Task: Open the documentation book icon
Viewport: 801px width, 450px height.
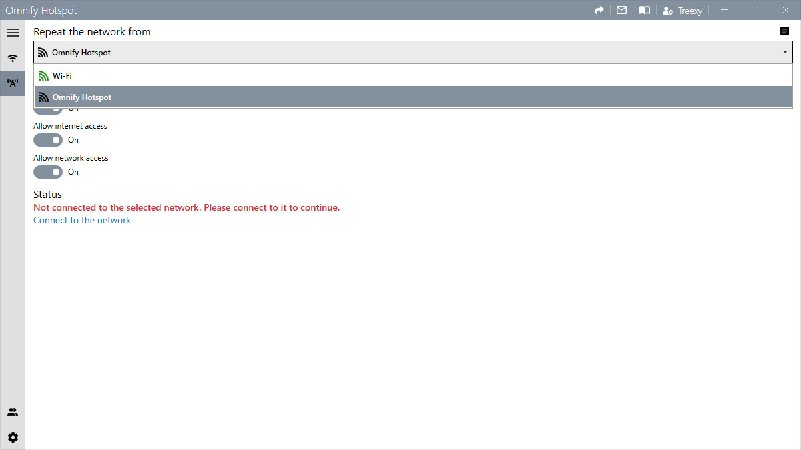Action: point(644,10)
